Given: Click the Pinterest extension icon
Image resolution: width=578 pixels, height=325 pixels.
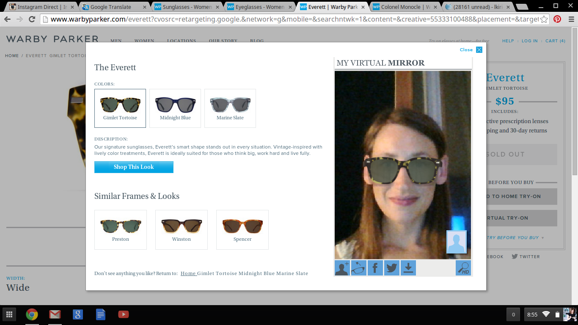Looking at the screenshot, I should click(x=557, y=19).
